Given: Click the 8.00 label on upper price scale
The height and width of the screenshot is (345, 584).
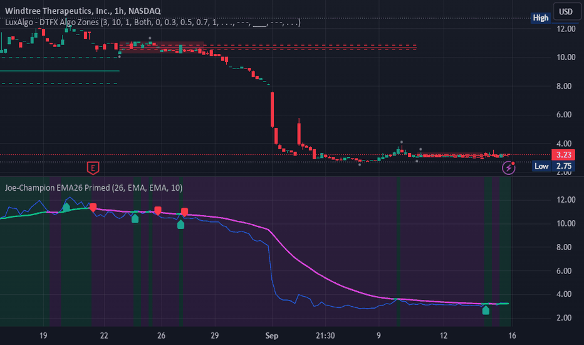Looking at the screenshot, I should pos(564,86).
